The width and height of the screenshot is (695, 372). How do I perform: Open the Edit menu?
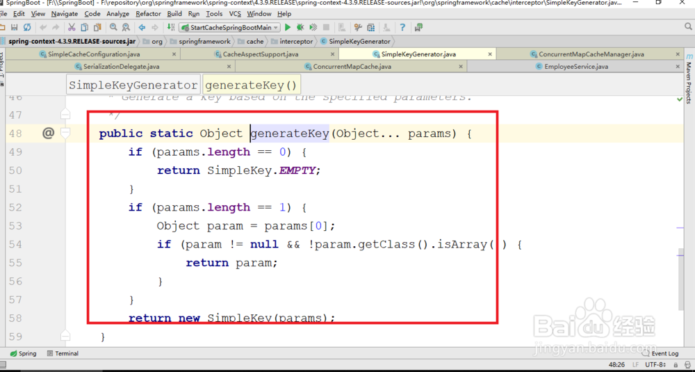(19, 14)
